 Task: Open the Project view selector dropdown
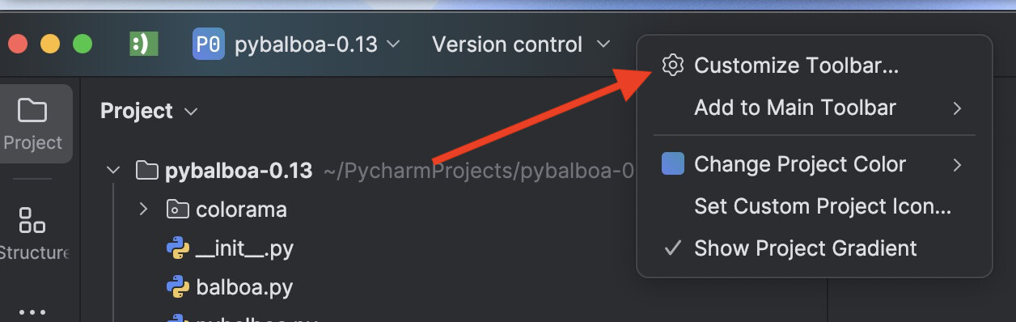click(x=149, y=111)
